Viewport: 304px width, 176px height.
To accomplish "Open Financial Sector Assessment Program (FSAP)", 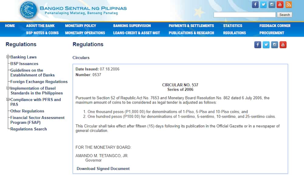I will tap(37, 120).
